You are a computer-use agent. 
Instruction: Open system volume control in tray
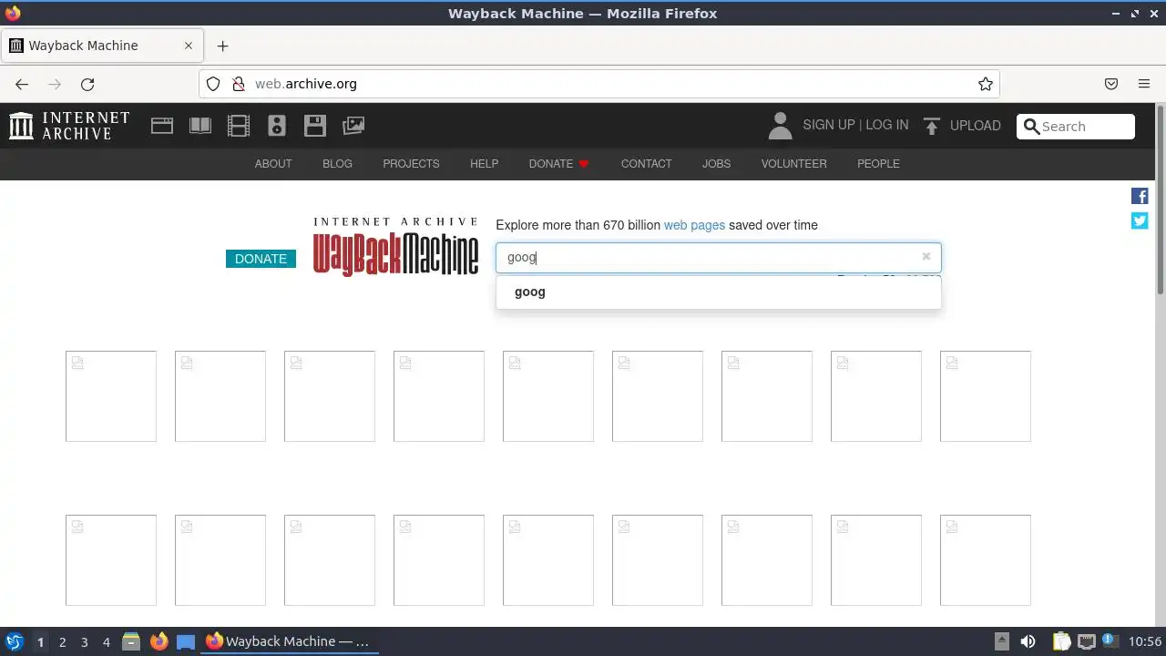1028,641
